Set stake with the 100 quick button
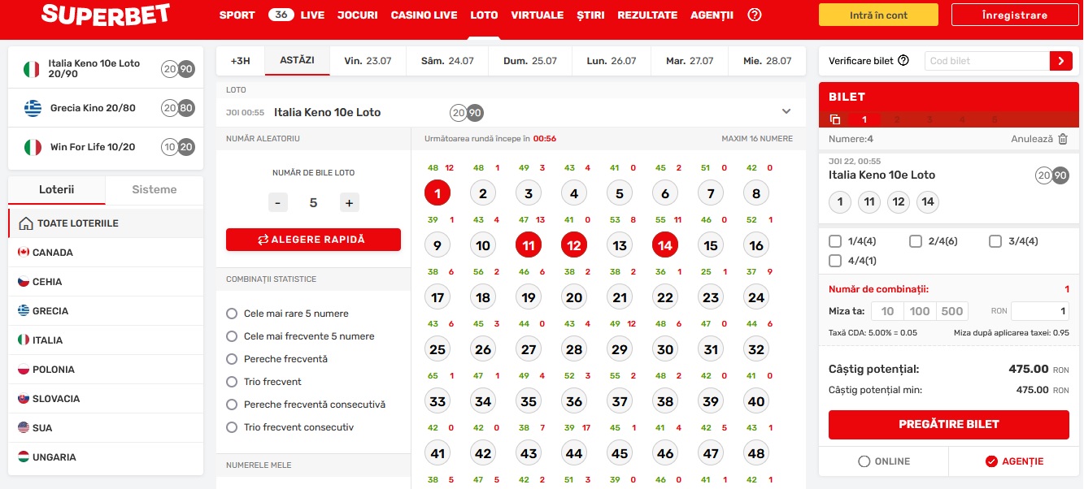 (920, 311)
